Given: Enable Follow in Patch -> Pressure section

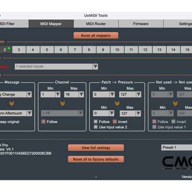Looking at the screenshot, I should click(x=96, y=121).
